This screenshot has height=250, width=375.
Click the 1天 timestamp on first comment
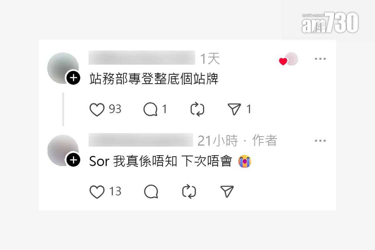[210, 59]
